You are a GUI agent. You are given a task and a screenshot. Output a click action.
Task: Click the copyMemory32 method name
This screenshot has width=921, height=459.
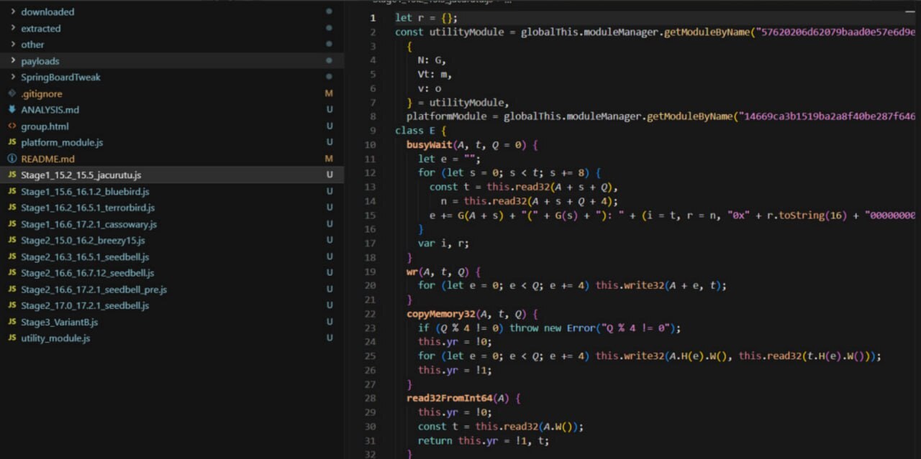coord(440,314)
